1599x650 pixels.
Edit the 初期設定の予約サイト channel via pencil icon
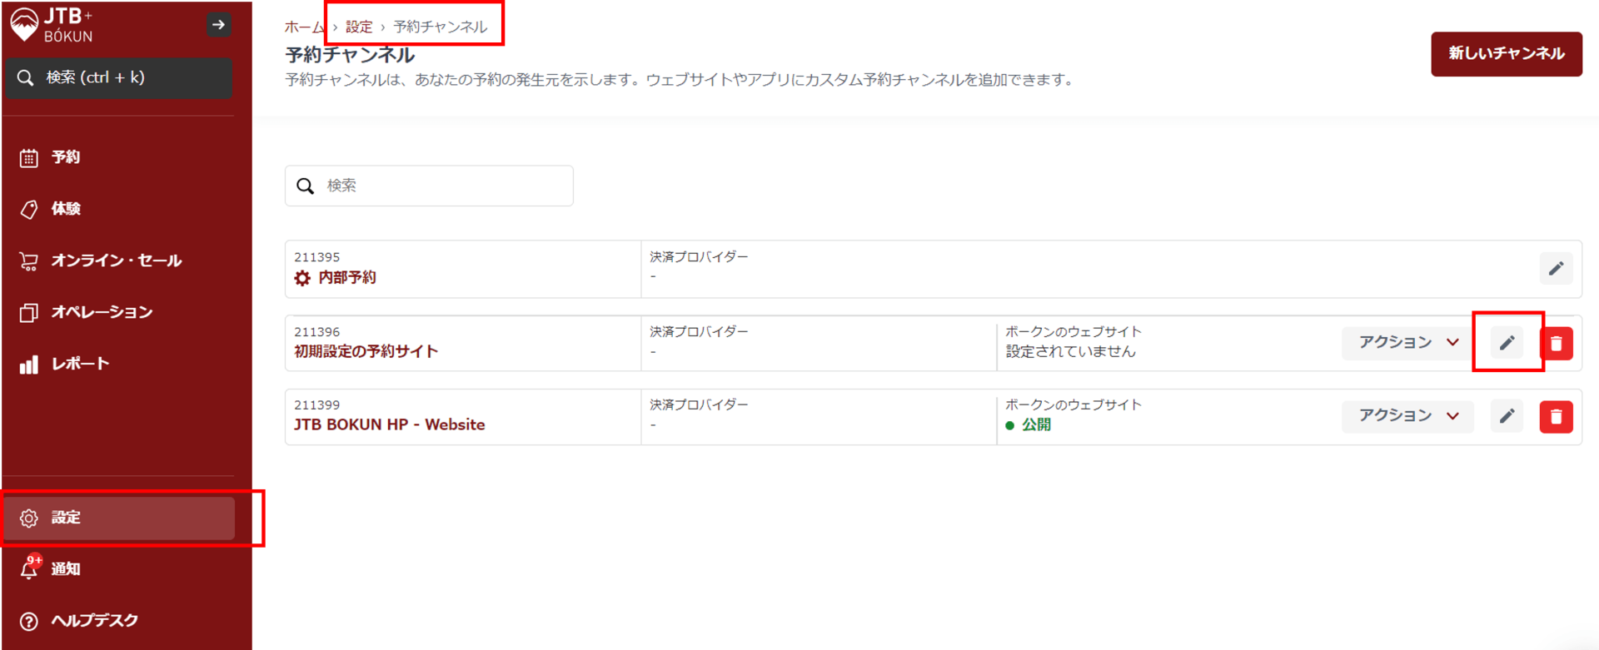point(1507,343)
